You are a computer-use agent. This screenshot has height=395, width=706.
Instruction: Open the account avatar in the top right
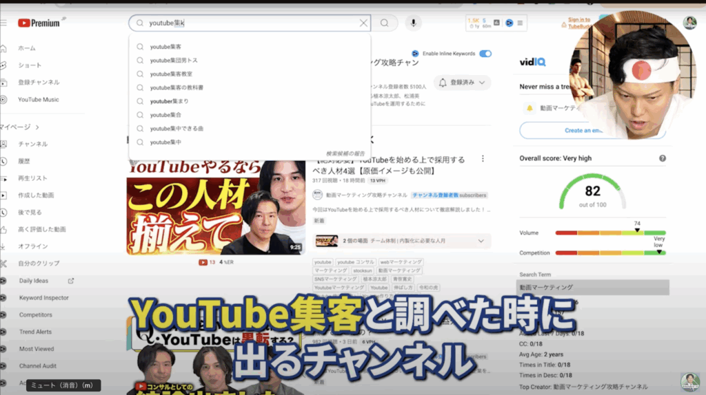tap(689, 23)
